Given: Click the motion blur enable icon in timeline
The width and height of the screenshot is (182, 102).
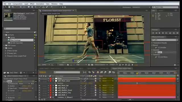Looking at the screenshot, I should tap(105, 72).
